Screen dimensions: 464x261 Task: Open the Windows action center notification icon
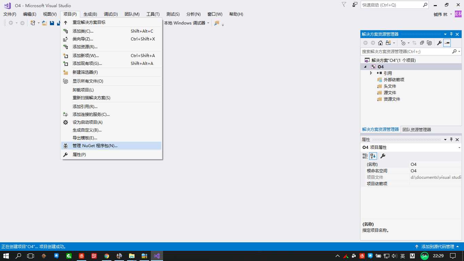453,256
